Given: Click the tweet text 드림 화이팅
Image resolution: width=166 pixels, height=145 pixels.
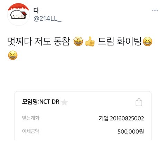Looking at the screenshot, I should [120, 41].
